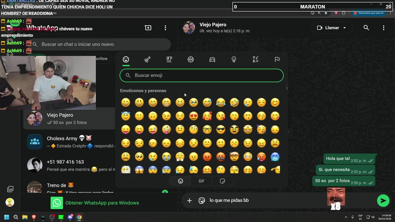Open the Windows Start menu
Image resolution: width=395 pixels, height=222 pixels.
6,217
